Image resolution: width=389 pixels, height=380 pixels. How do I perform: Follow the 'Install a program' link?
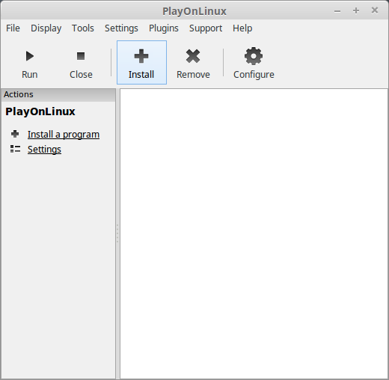(64, 135)
